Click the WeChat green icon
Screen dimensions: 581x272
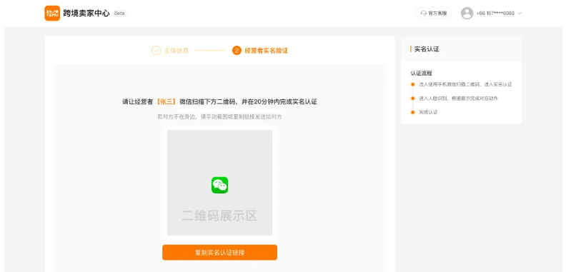219,185
